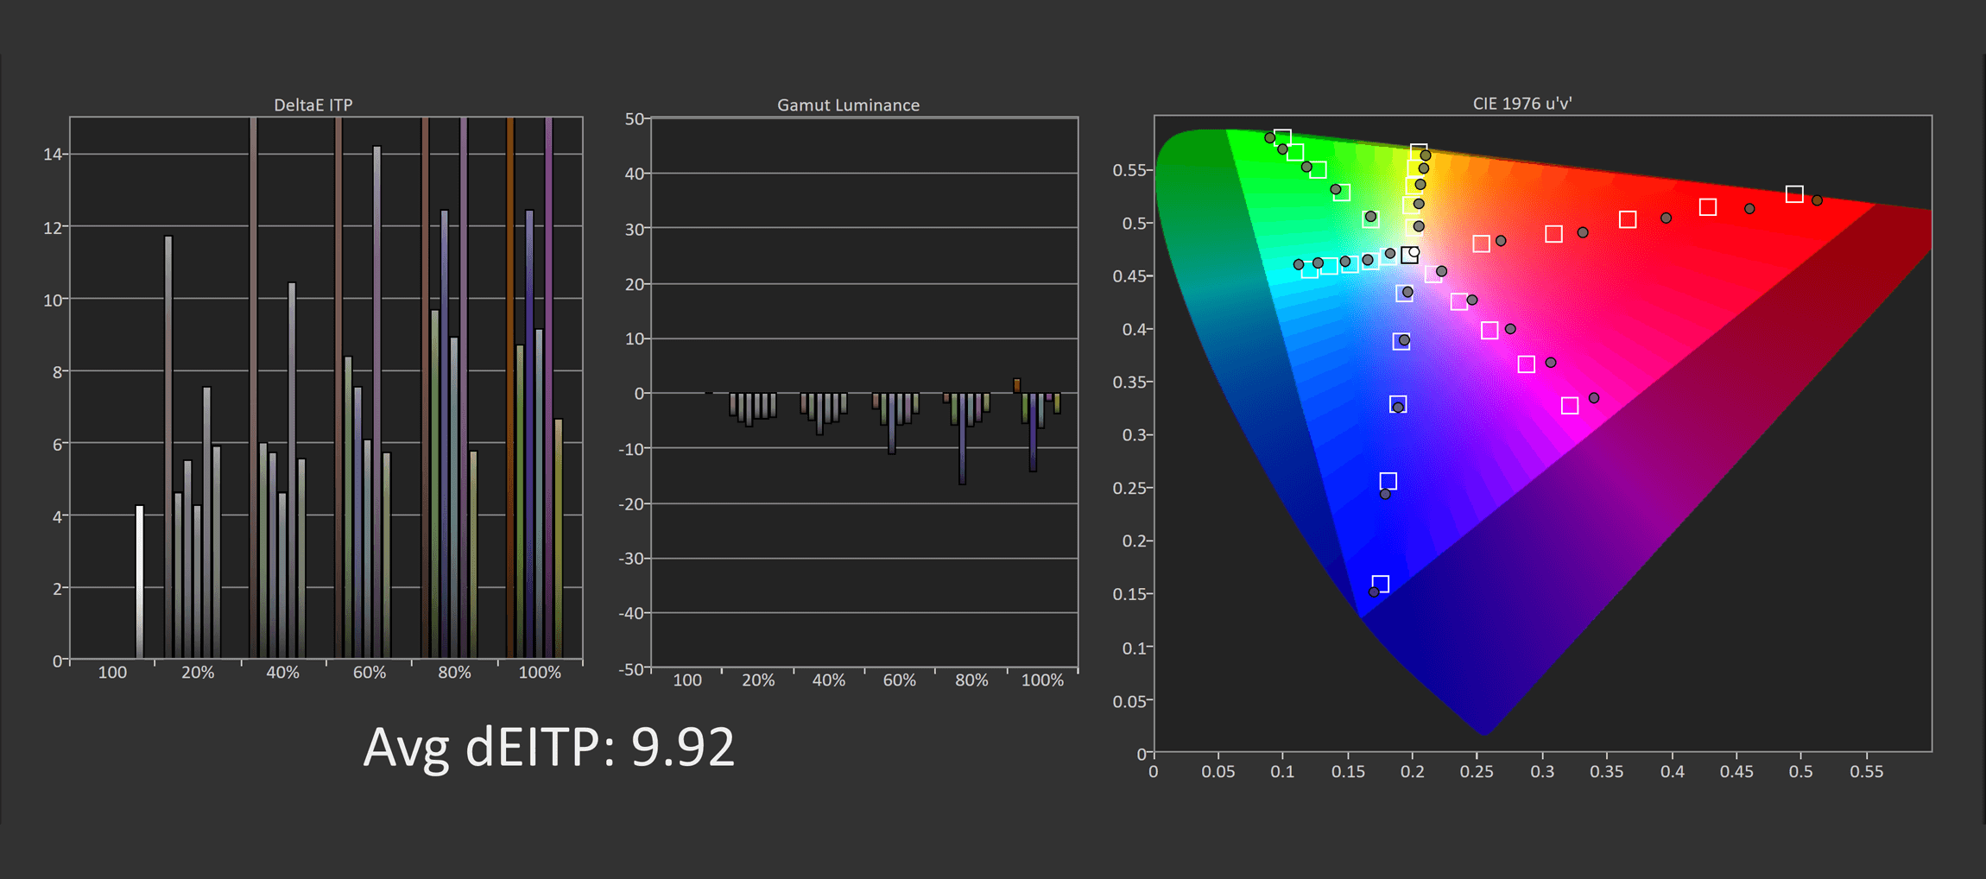Click the 14 label on DeltaE ITP axis

53,155
